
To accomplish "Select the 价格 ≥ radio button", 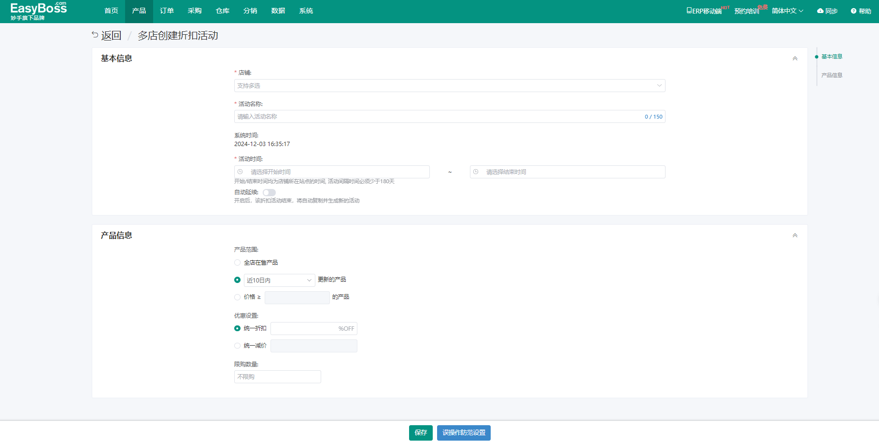I will pyautogui.click(x=237, y=297).
